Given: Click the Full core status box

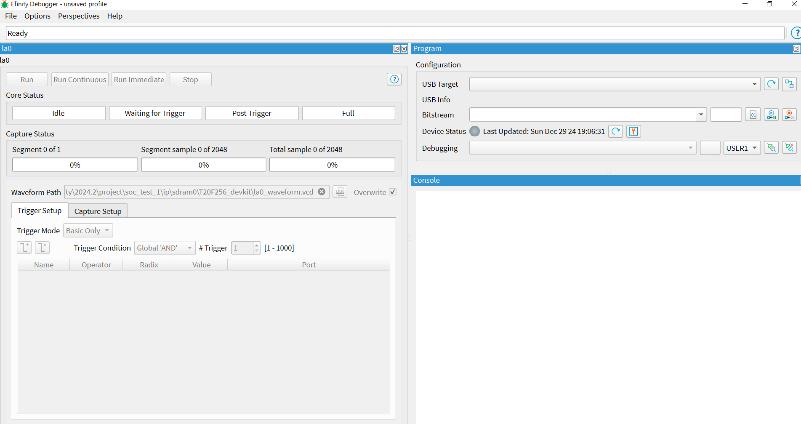Looking at the screenshot, I should tap(349, 113).
